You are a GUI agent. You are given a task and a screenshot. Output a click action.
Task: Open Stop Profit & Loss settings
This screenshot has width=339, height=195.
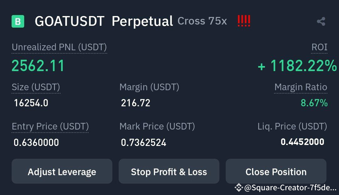[x=169, y=171]
